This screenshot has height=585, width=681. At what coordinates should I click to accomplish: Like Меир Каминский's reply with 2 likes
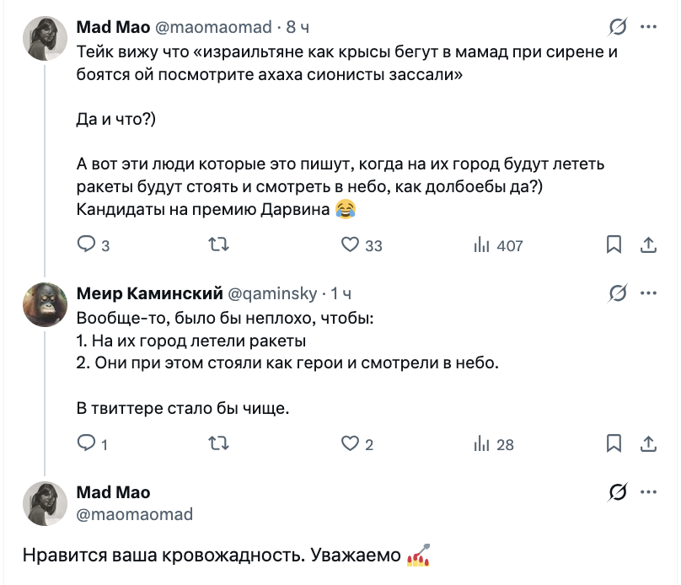351,443
